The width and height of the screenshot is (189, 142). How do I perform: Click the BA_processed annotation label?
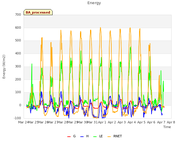tap(38, 12)
